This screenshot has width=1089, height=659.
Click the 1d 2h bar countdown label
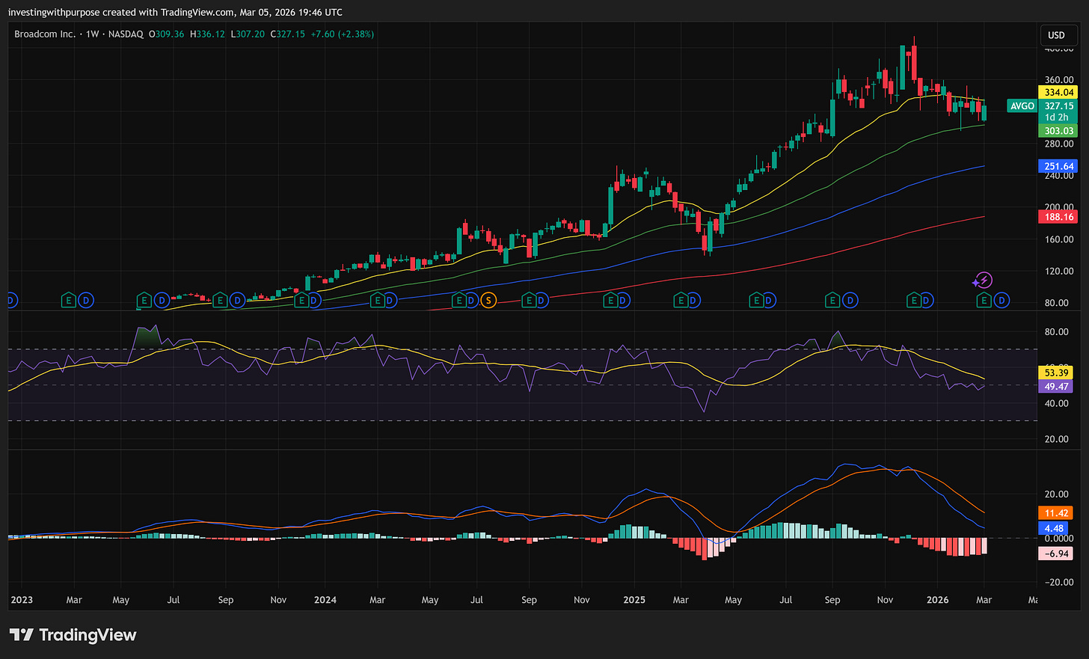click(1058, 117)
